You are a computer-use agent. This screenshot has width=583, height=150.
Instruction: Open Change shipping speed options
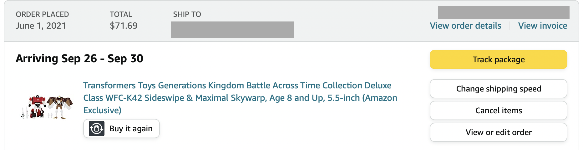498,89
